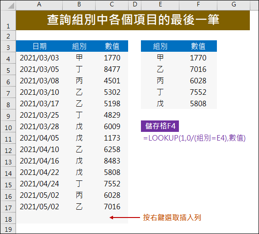Click the 2021/05/02 cell in row 17
This screenshot has width=259, height=234.
tap(39, 207)
